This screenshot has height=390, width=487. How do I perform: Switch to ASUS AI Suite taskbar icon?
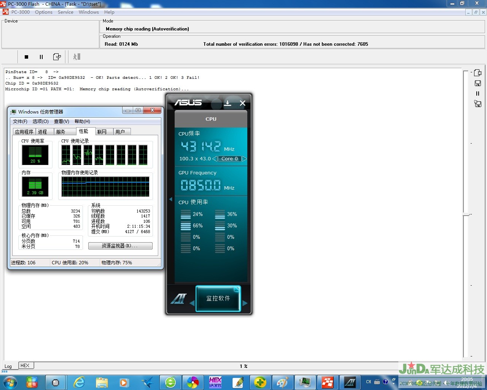350,382
